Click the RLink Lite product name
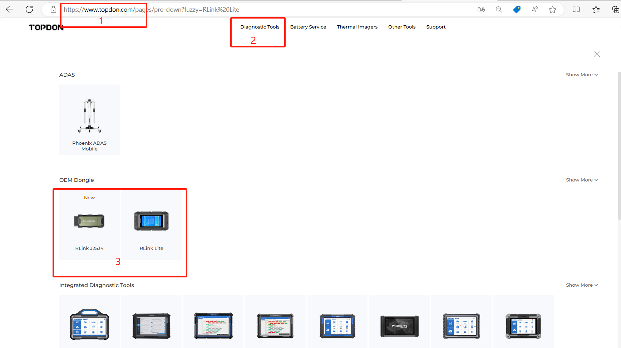 pos(152,248)
